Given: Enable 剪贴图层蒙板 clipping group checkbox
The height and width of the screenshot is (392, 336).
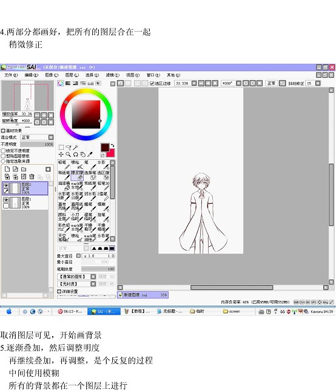Looking at the screenshot, I should pos(3,156).
